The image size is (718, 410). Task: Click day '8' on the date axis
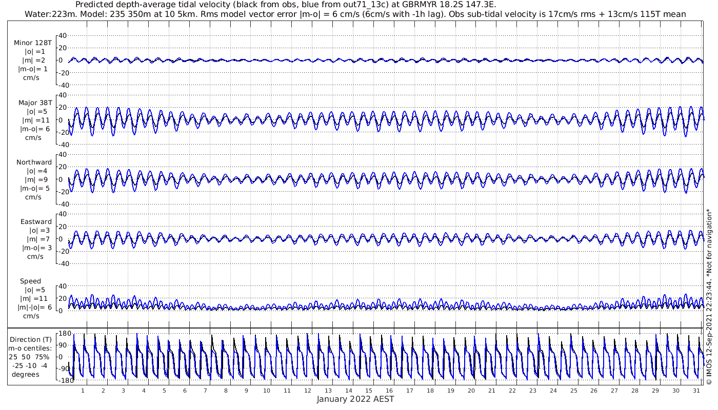(226, 391)
